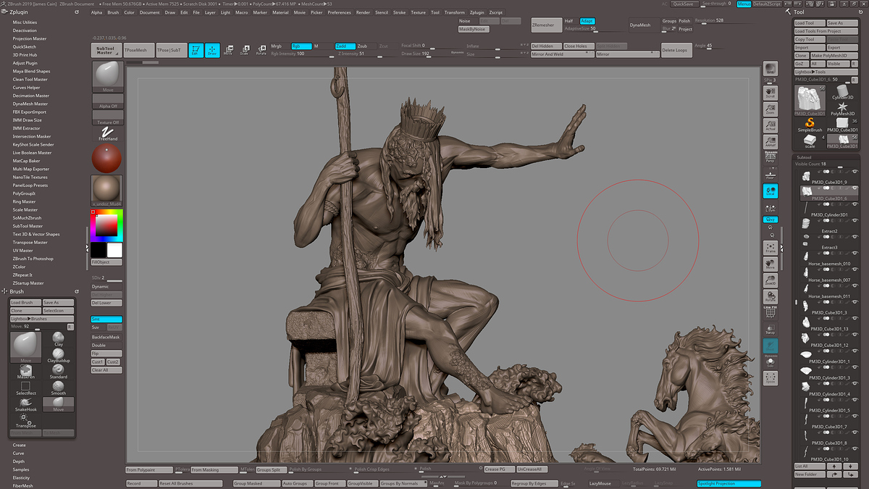Toggle the Zadd mode
Viewport: 869px width, 489px height.
(345, 46)
